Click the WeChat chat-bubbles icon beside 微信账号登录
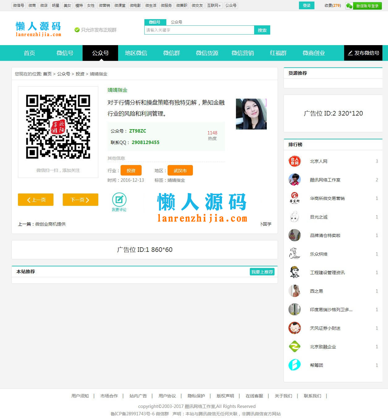The height and width of the screenshot is (420, 388). pyautogui.click(x=349, y=6)
